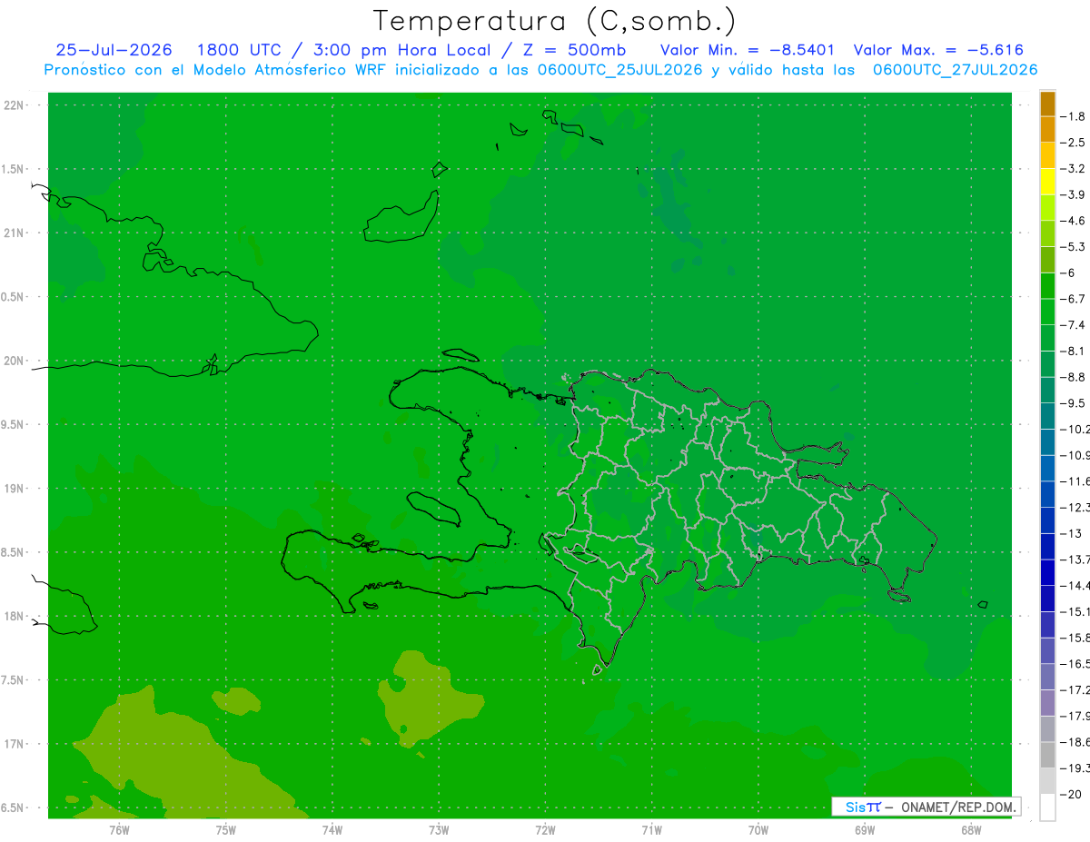1090x842 pixels.
Task: Pick the gray swatch between -18.6 and -19.3
Action: coord(1047,755)
